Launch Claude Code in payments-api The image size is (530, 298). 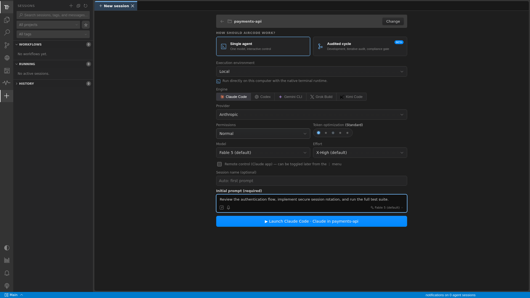pyautogui.click(x=311, y=221)
